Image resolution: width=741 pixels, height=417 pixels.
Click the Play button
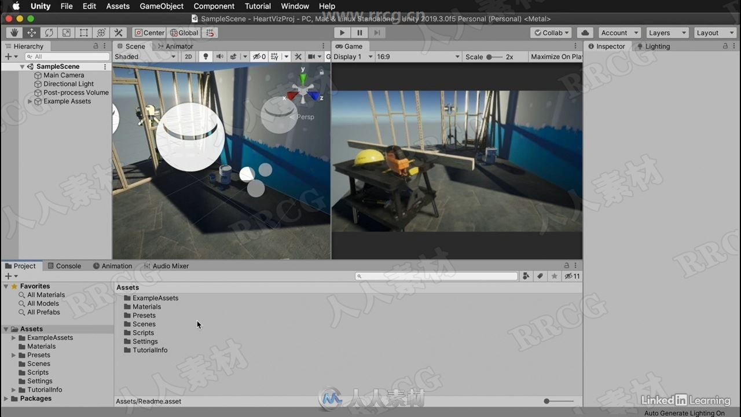coord(342,33)
